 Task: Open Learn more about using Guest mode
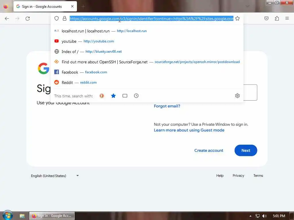pos(189,130)
